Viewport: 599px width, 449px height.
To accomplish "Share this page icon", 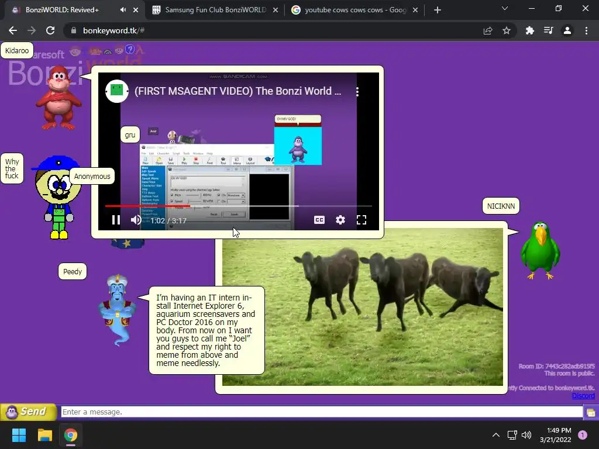I will [488, 30].
